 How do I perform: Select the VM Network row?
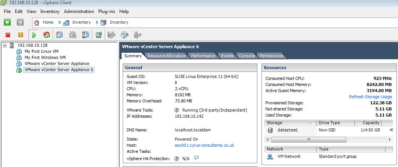pyautogui.click(x=329, y=157)
